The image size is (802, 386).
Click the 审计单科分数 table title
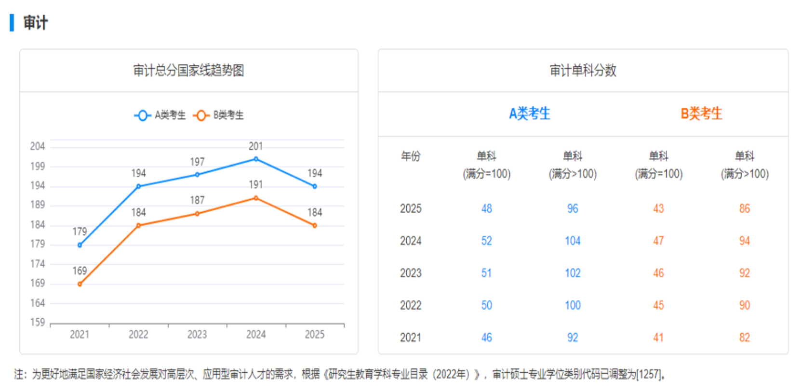tap(583, 71)
